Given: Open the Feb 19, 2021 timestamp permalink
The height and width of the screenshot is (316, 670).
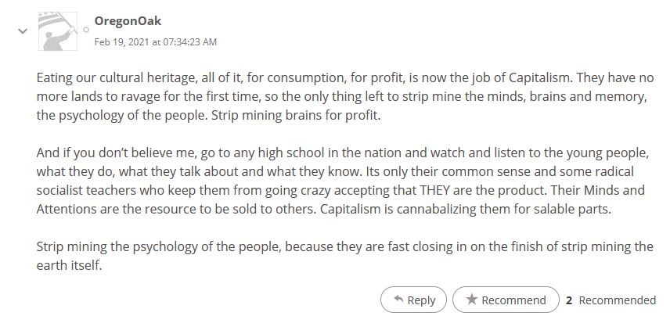Looking at the screenshot, I should pyautogui.click(x=156, y=42).
